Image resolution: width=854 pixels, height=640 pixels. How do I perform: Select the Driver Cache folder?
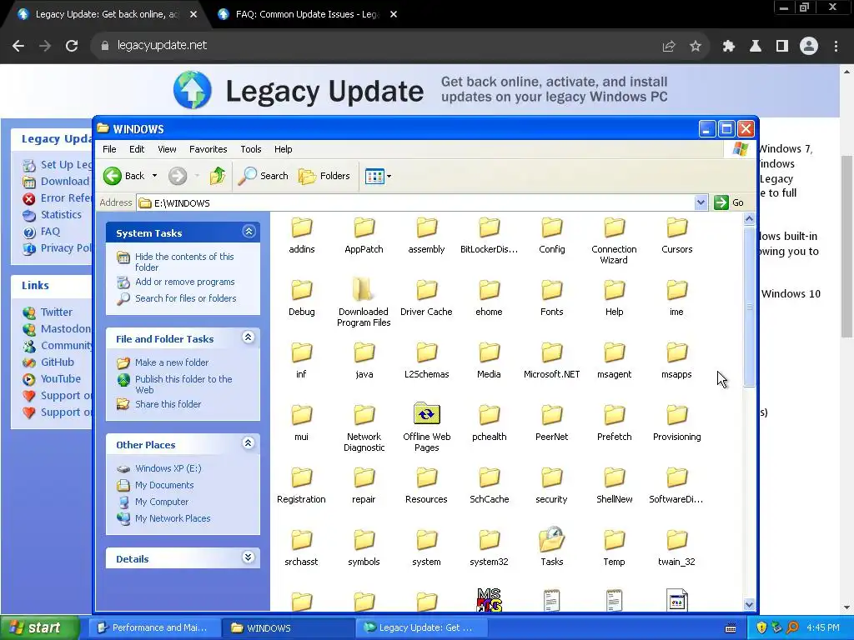pos(426,298)
